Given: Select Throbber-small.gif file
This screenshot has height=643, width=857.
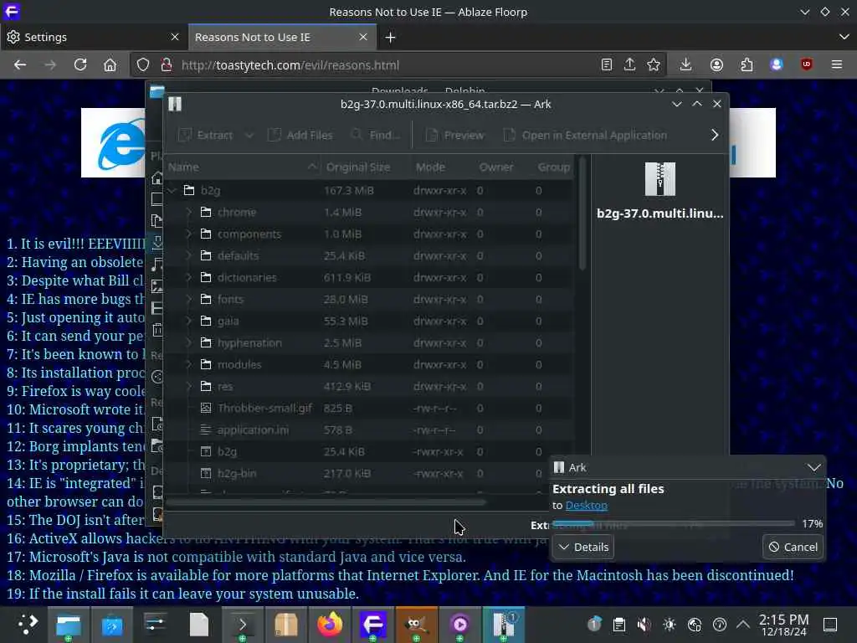Looking at the screenshot, I should click(x=370, y=409).
